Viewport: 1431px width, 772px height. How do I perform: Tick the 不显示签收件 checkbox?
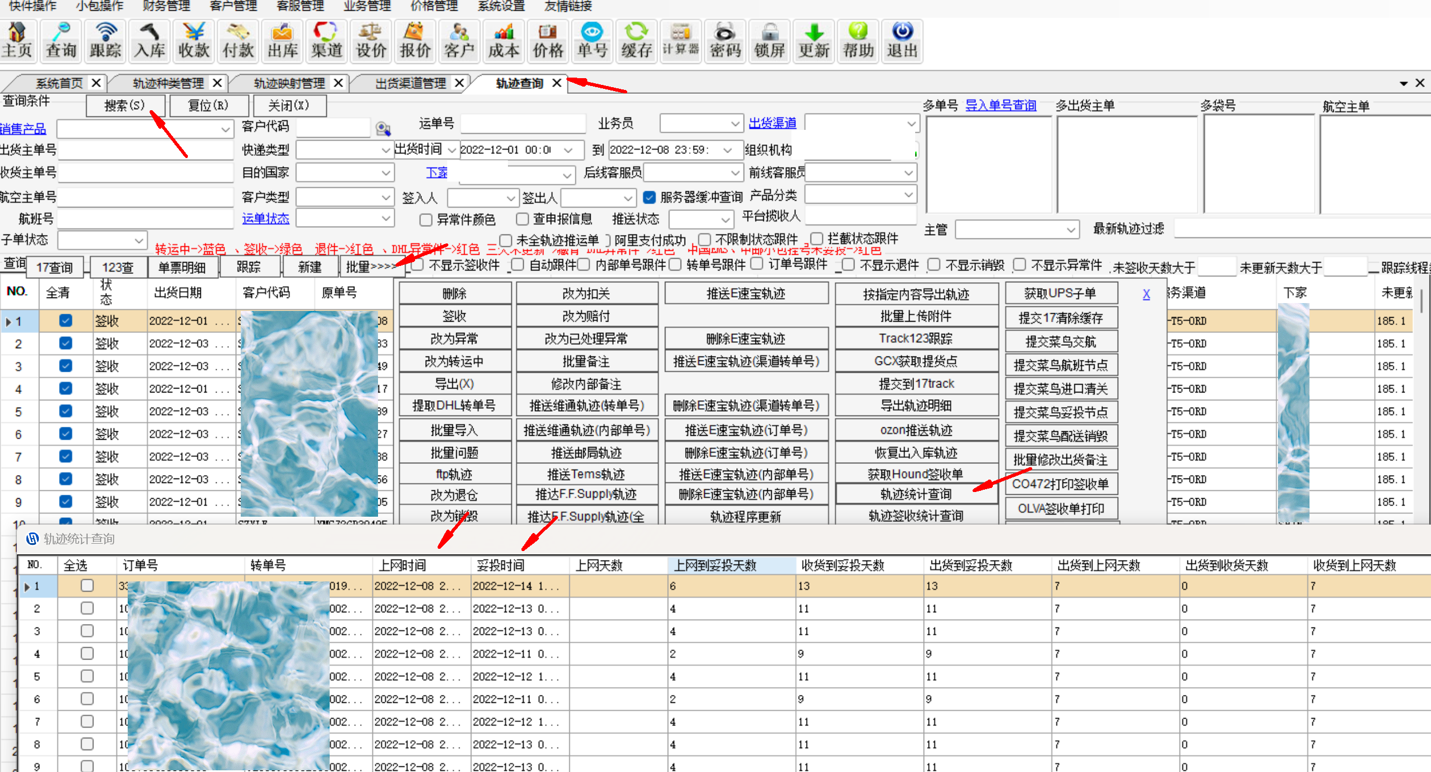(417, 265)
